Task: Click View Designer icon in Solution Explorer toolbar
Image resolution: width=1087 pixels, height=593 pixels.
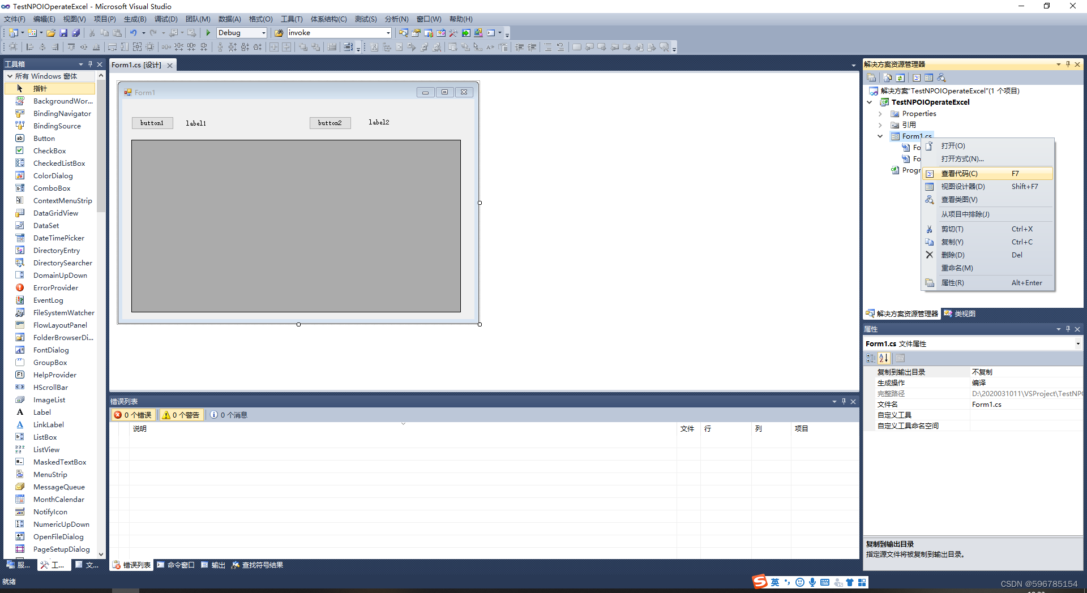Action: pos(928,78)
